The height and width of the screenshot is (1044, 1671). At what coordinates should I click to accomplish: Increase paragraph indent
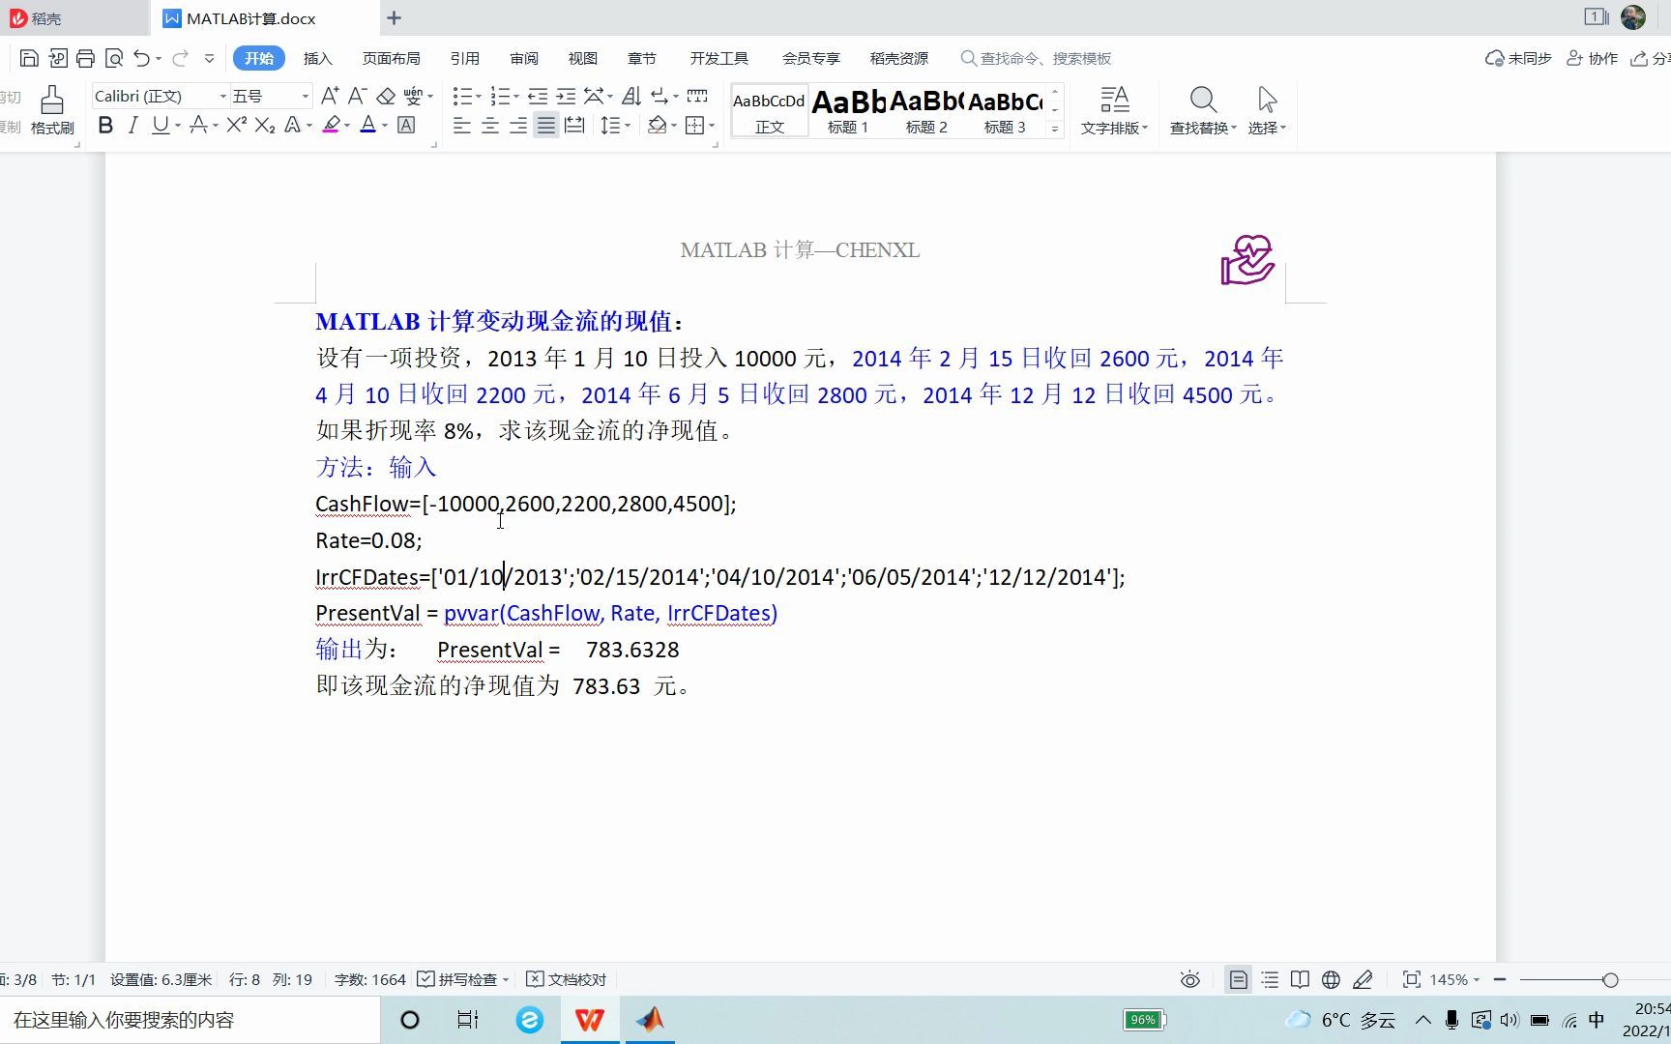tap(566, 96)
